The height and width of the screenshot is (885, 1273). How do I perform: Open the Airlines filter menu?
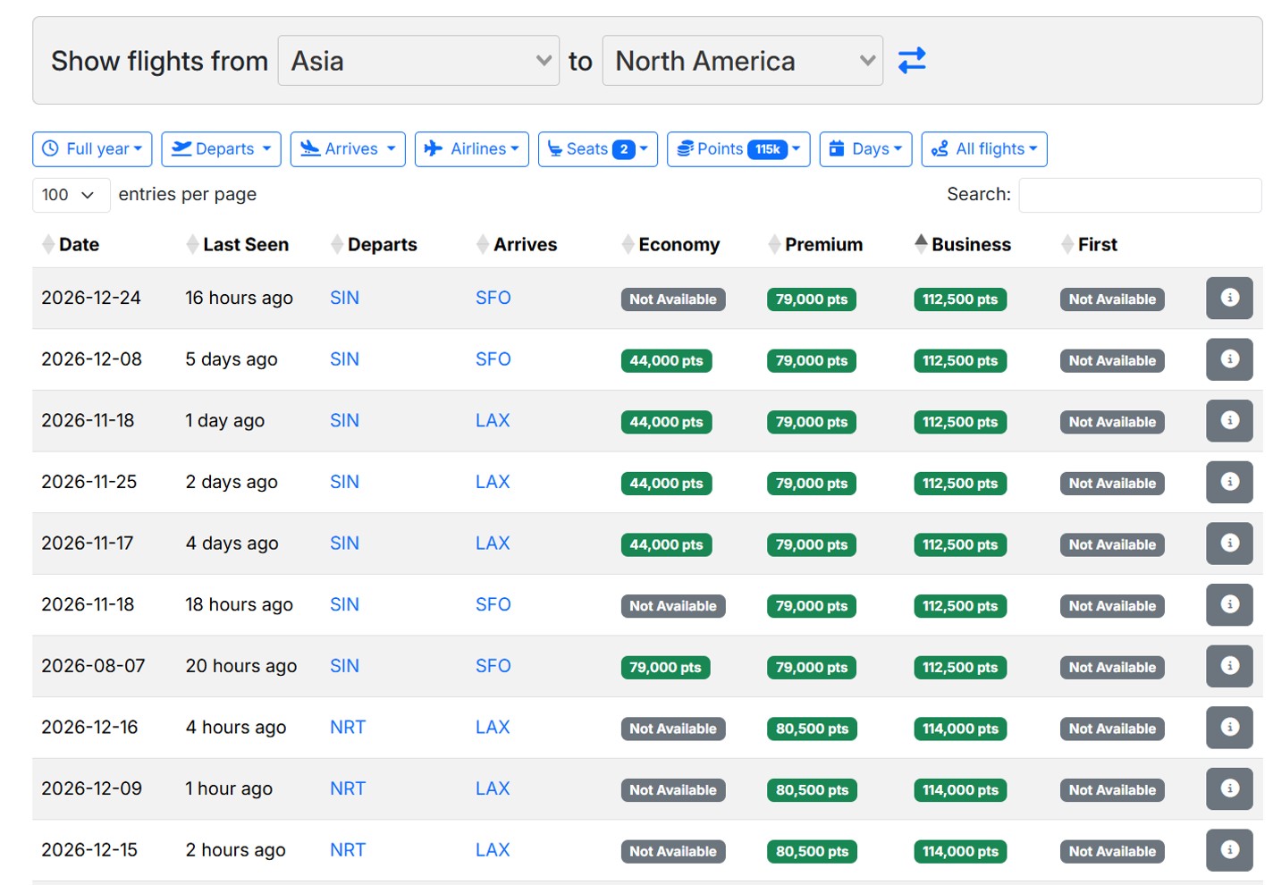(471, 149)
